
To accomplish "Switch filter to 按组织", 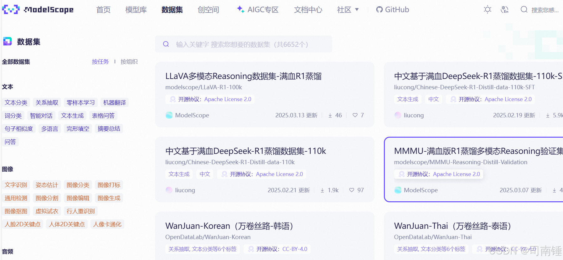I will (x=129, y=62).
